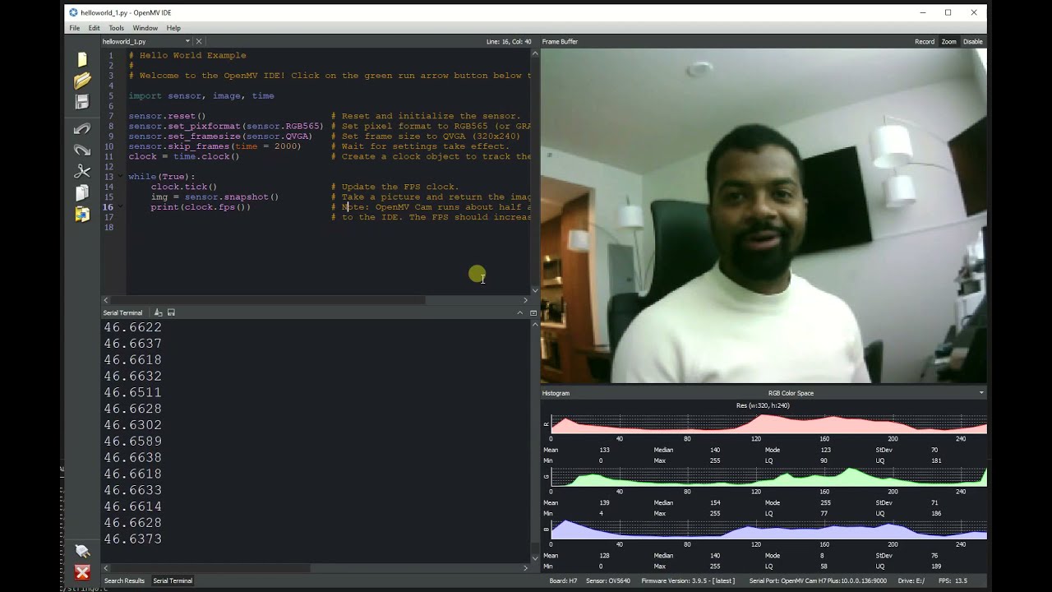Open the helloworld_1.py document dropdown
The image size is (1052, 592).
click(187, 41)
